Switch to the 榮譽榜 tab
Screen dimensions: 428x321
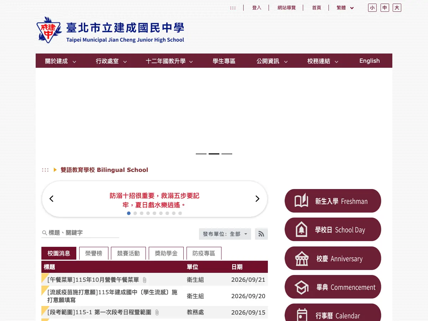[x=93, y=253]
